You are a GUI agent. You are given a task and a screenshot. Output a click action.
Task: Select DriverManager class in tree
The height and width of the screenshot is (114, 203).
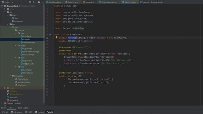pyautogui.click(x=29, y=42)
